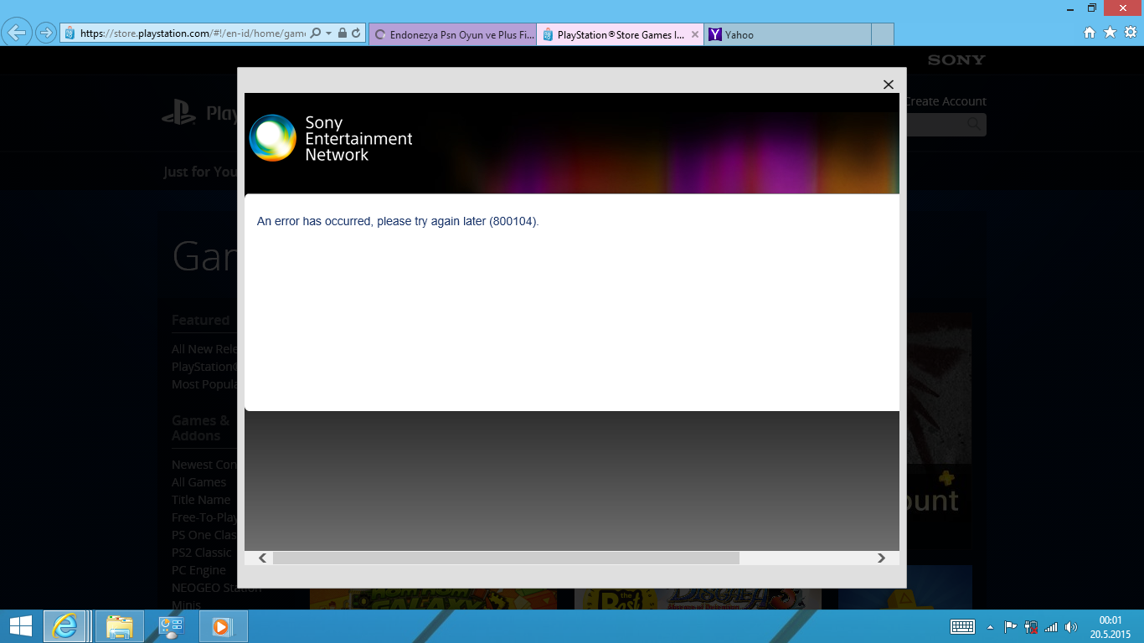This screenshot has height=643, width=1144.
Task: Close the PlayStation Store Games tab
Action: [694, 35]
